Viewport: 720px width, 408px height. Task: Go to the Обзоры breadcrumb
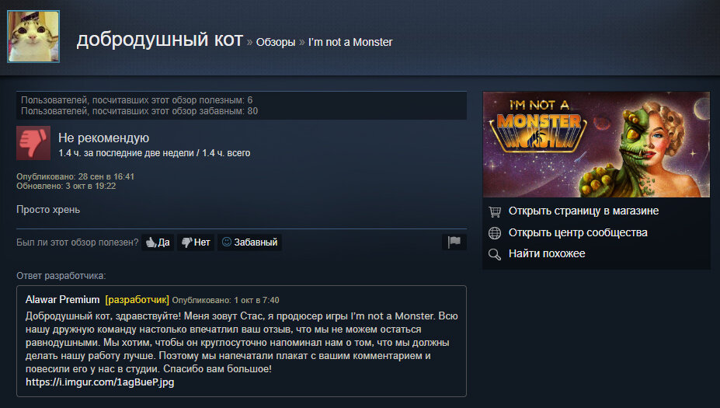276,42
